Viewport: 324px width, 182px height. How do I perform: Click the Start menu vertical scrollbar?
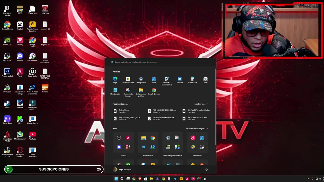point(215,107)
